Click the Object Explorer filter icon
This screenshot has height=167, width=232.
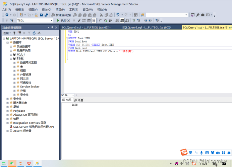click(x=29, y=33)
